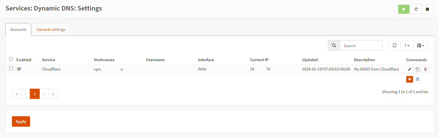This screenshot has width=439, height=138.
Task: Restart the Dynamic DNS service
Action: click(416, 9)
